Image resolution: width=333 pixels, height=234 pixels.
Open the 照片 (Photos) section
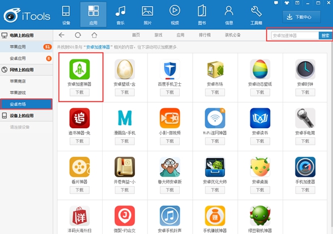pos(148,15)
